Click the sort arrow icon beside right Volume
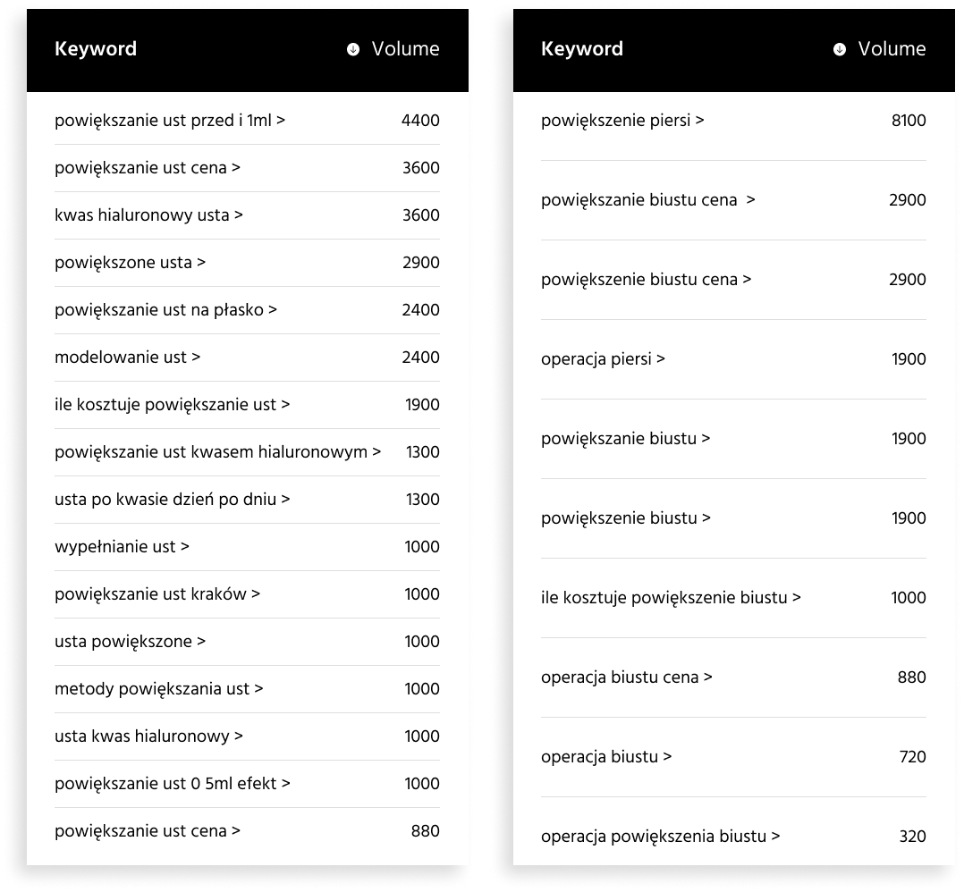This screenshot has width=964, height=892. (x=839, y=49)
